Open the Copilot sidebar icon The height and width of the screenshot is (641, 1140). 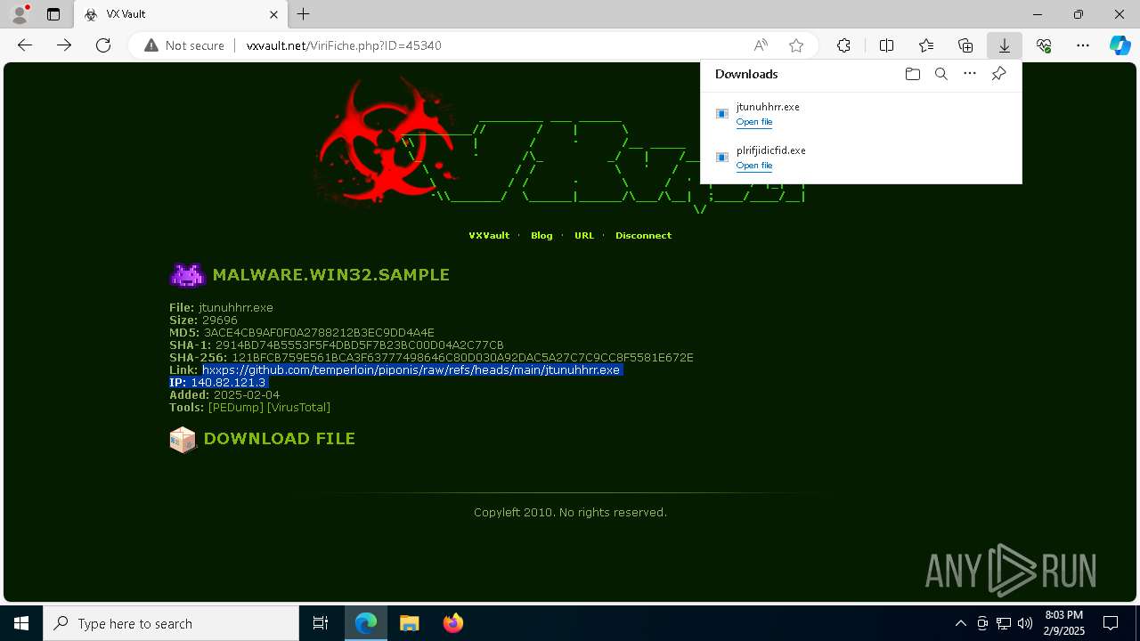pyautogui.click(x=1120, y=45)
